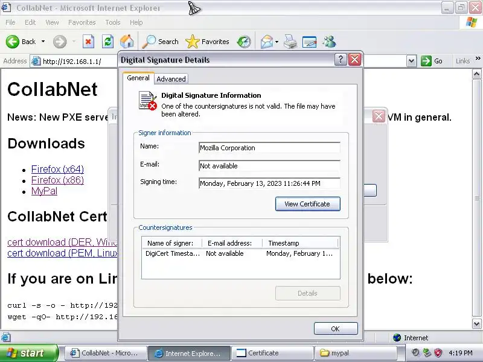This screenshot has height=362, width=483.
Task: Click the page scrollbar down arrow
Action: pyautogui.click(x=476, y=323)
